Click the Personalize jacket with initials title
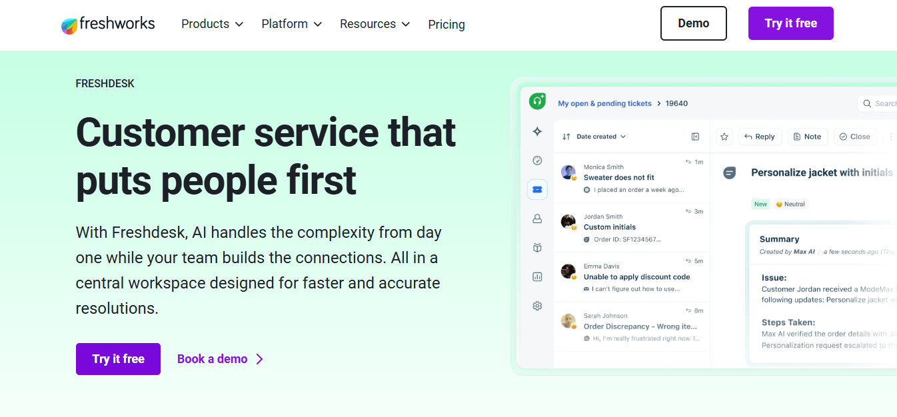 [822, 173]
